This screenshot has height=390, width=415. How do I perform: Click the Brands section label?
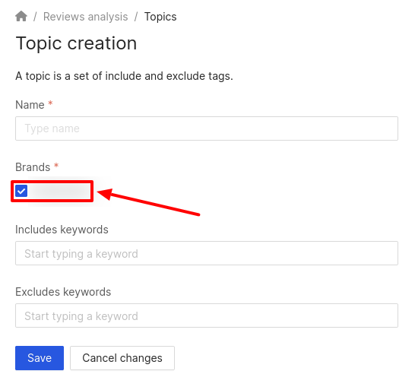[x=33, y=167]
